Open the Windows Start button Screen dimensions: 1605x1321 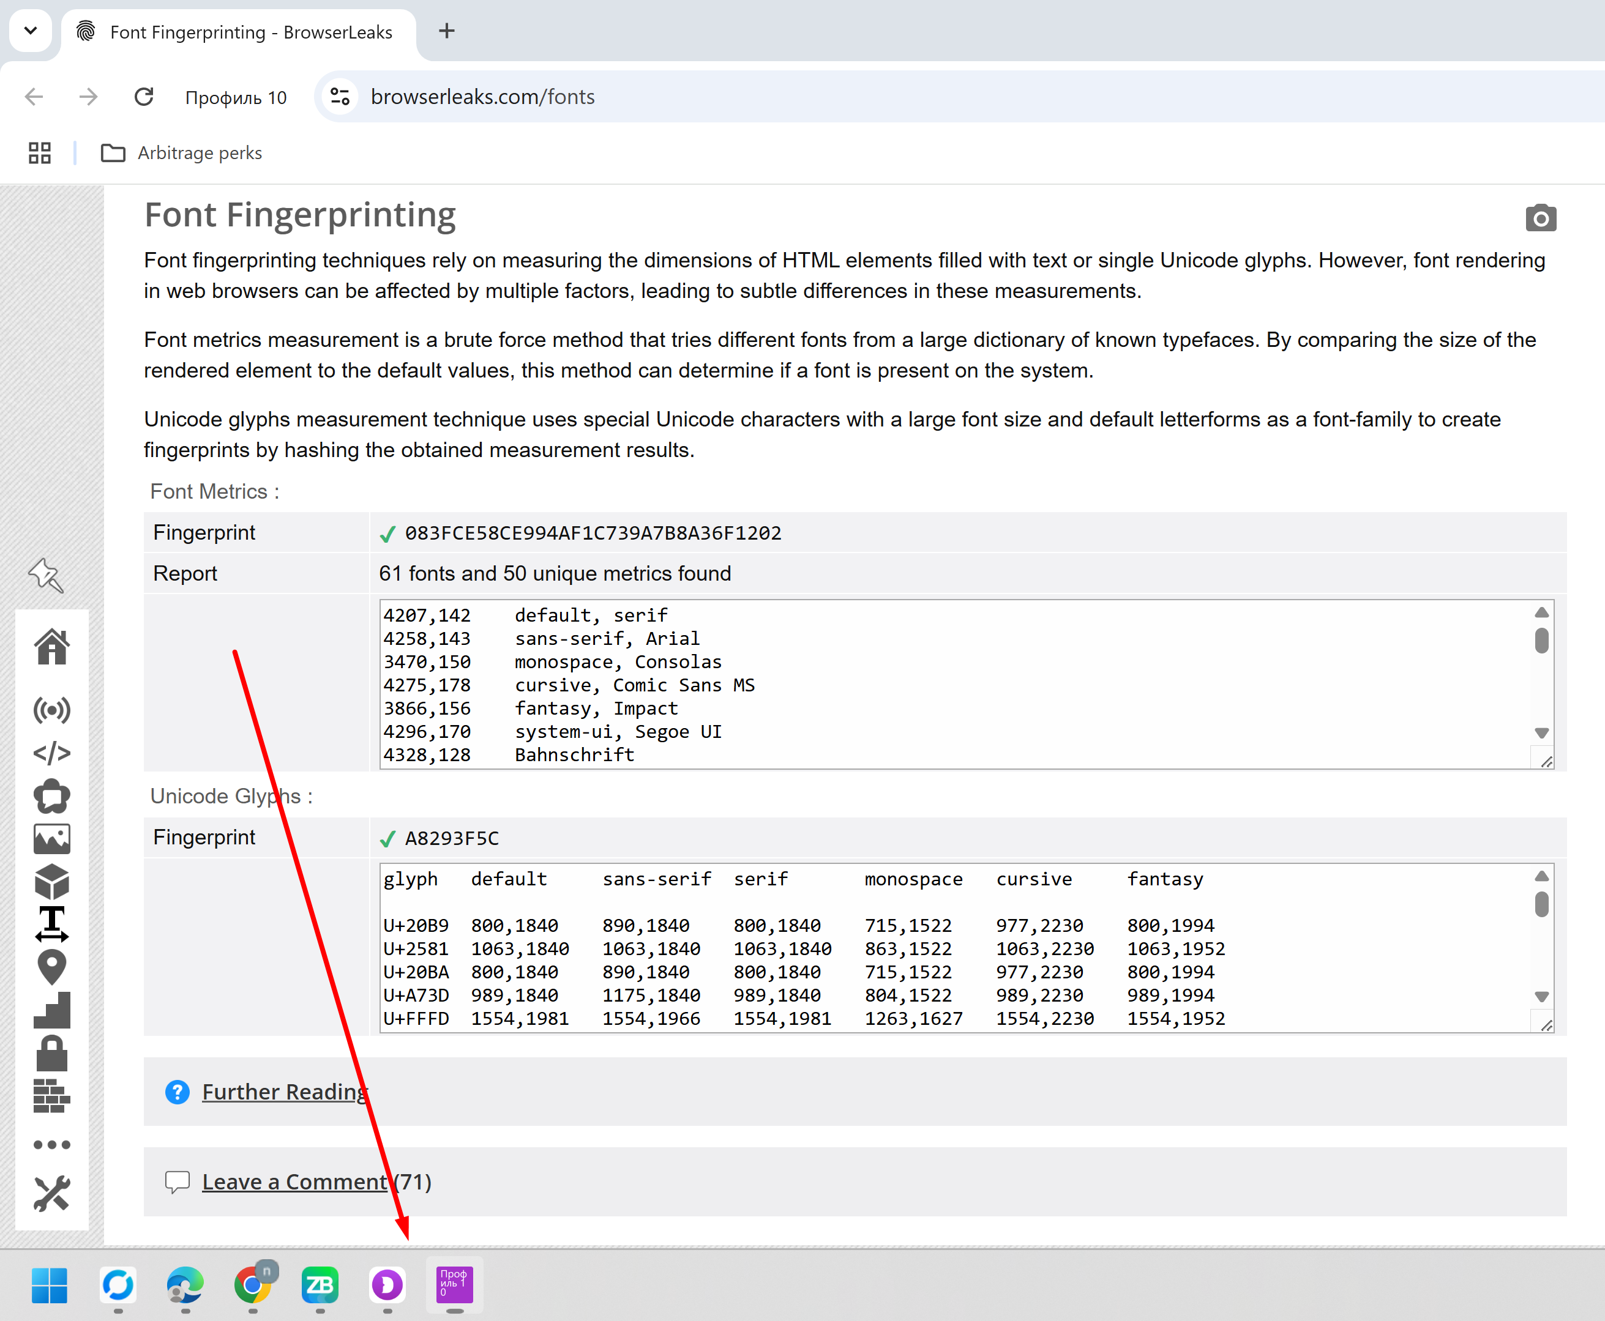(50, 1286)
